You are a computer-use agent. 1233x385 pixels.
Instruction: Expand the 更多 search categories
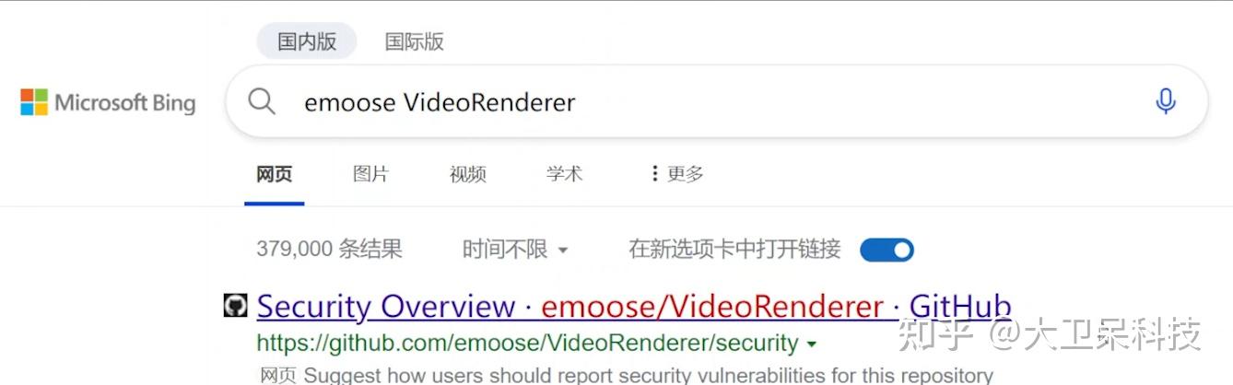(x=676, y=173)
